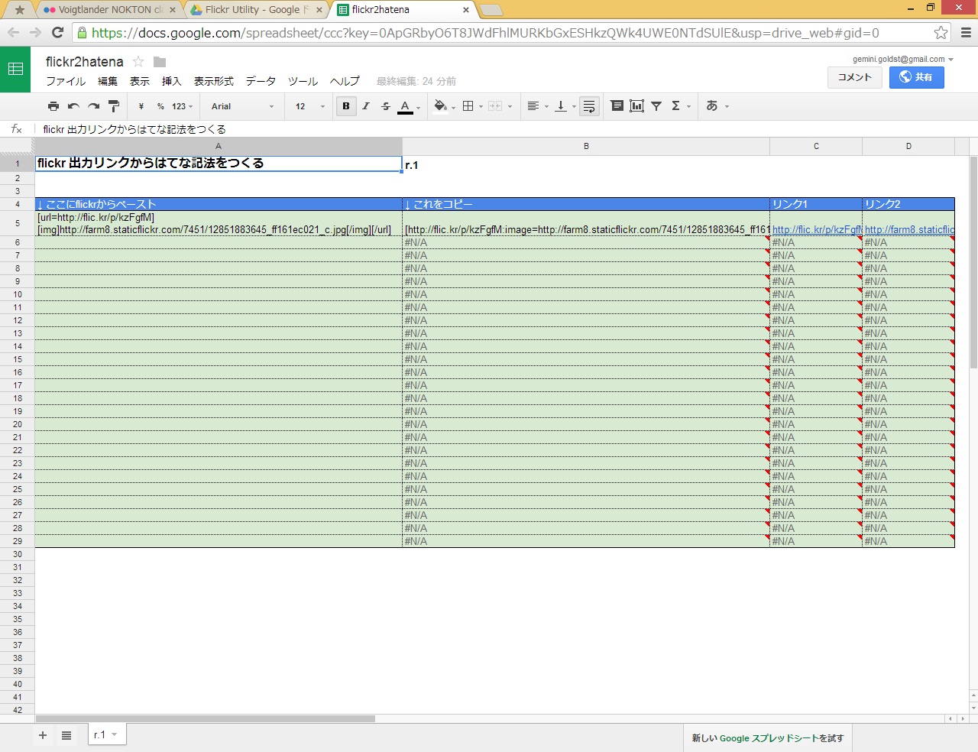Select the cell labeled リンク1
The width and height of the screenshot is (978, 752).
click(816, 204)
